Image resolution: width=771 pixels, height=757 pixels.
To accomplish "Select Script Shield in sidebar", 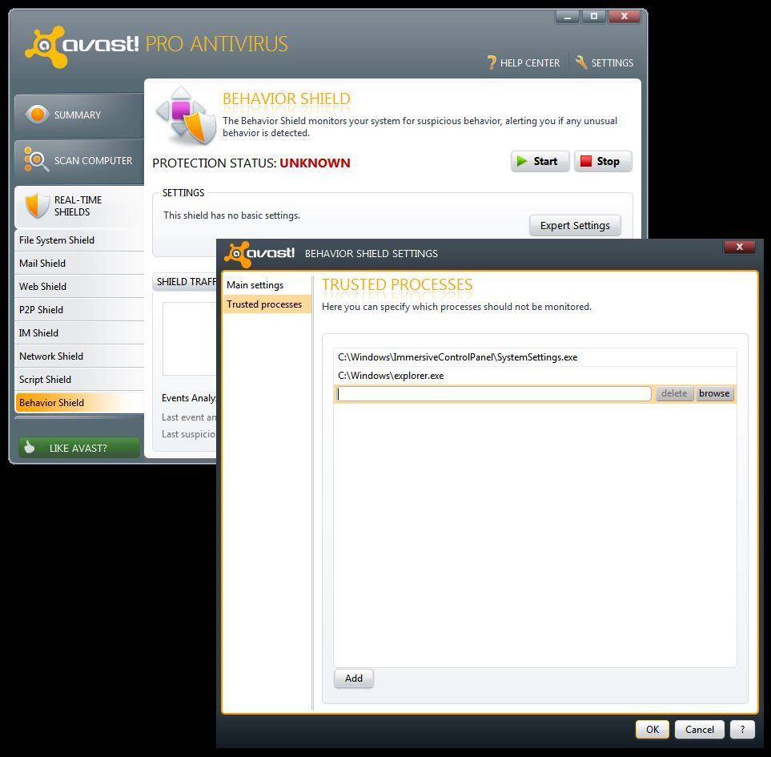I will (x=79, y=379).
